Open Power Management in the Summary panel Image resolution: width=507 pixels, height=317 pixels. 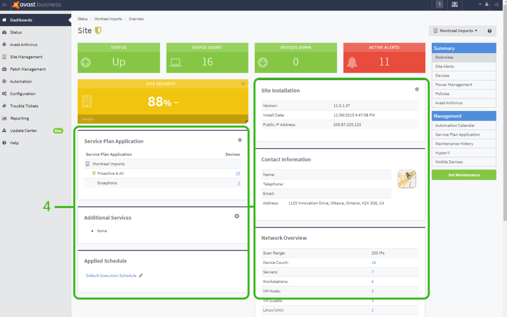click(463, 85)
